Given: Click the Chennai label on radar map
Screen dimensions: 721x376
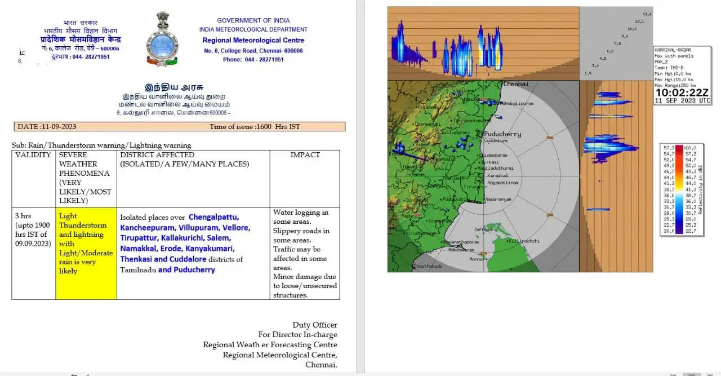Looking at the screenshot, I should pos(515,84).
